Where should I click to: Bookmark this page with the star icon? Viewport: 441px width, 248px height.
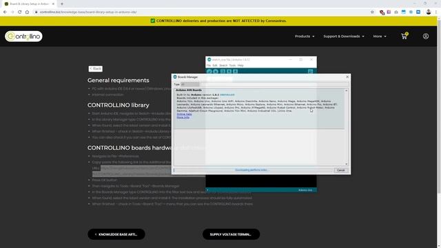[372, 12]
